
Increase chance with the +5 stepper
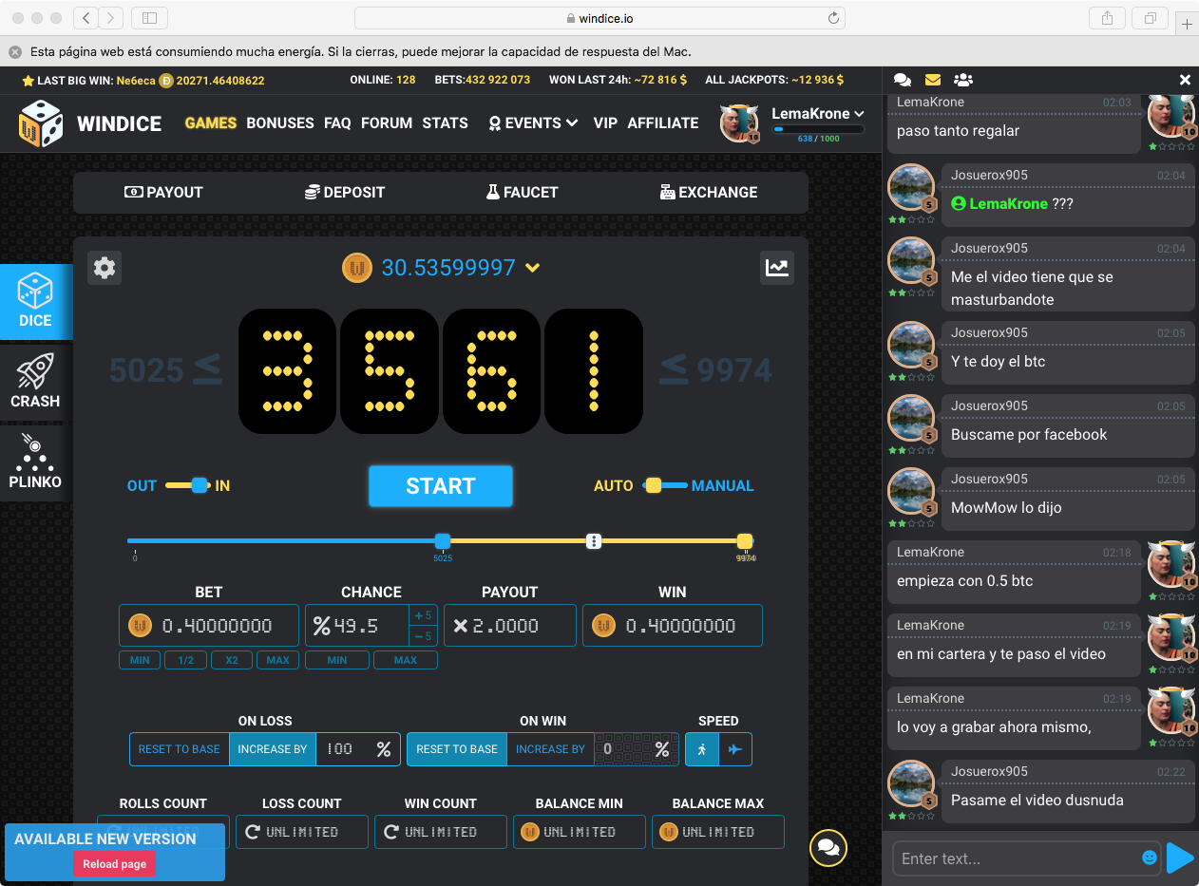[x=423, y=615]
